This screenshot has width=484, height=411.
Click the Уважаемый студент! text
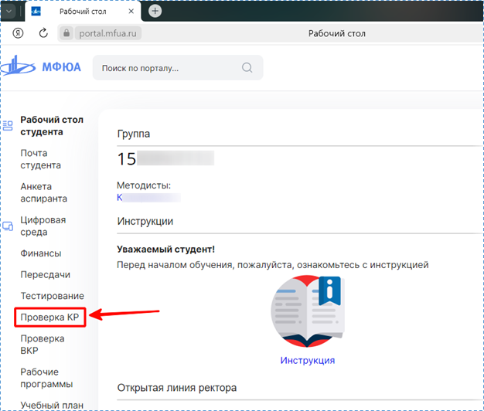pos(165,249)
